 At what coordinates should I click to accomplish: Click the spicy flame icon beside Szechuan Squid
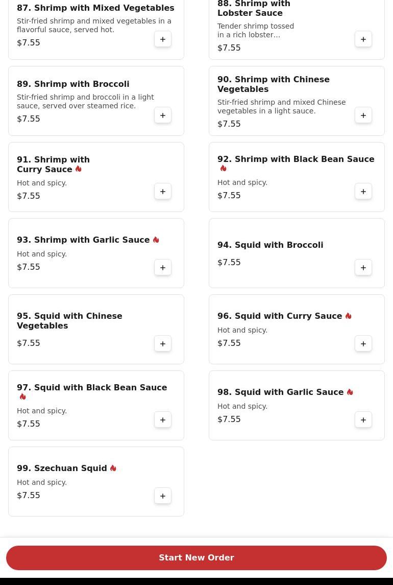(x=113, y=468)
